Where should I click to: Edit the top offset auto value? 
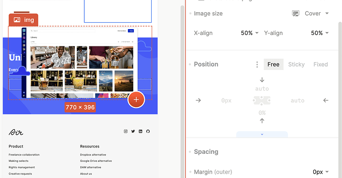click(x=262, y=89)
